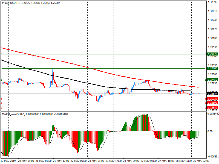The height and width of the screenshot is (164, 219).
Task: Select the 1.28180 green resistance price tag
Action: click(212, 68)
